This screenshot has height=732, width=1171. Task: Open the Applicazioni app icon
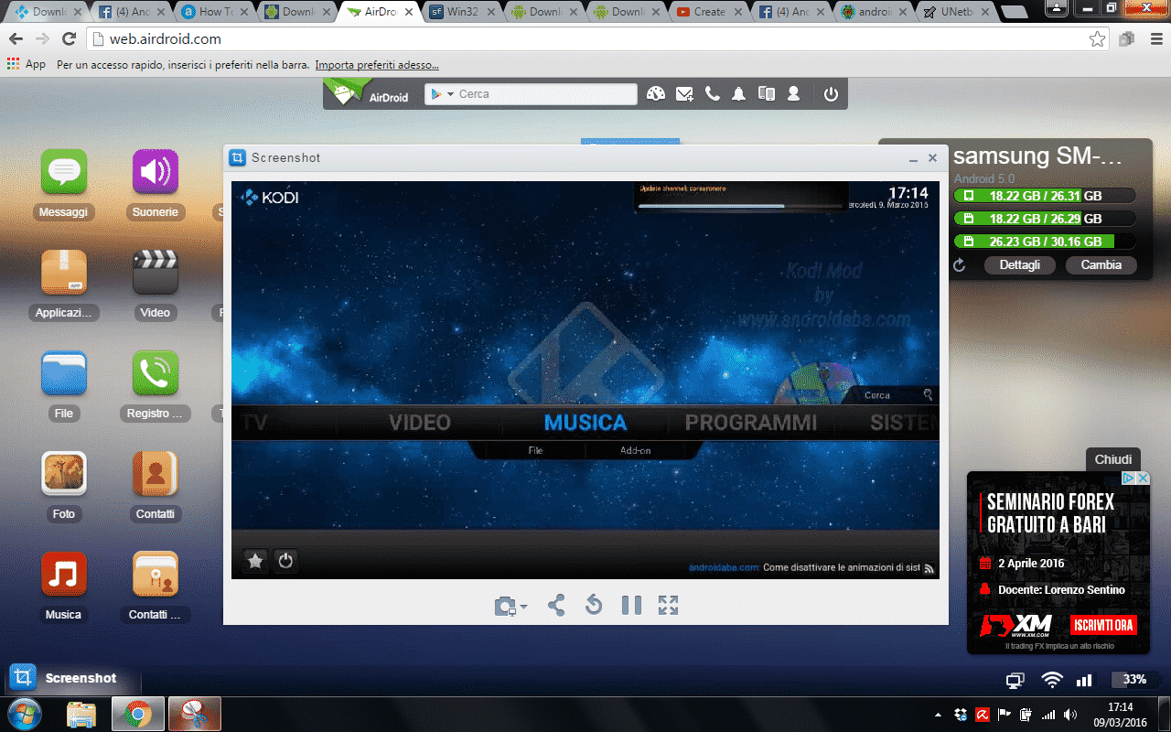click(x=64, y=273)
